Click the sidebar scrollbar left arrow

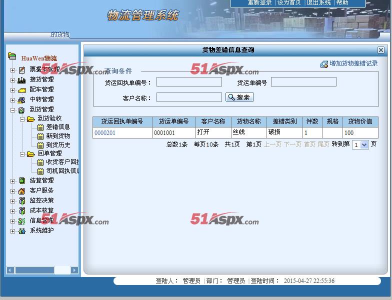coord(10,270)
